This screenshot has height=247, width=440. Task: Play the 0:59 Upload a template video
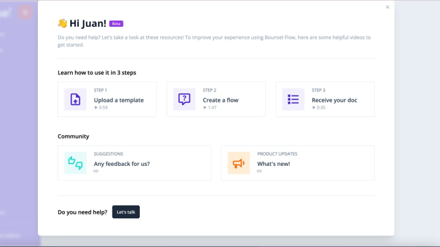pos(101,107)
